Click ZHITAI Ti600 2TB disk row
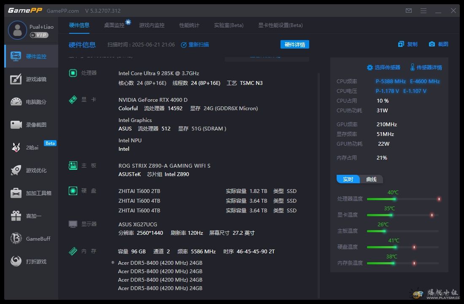Image resolution: width=464 pixels, height=304 pixels. 207,191
